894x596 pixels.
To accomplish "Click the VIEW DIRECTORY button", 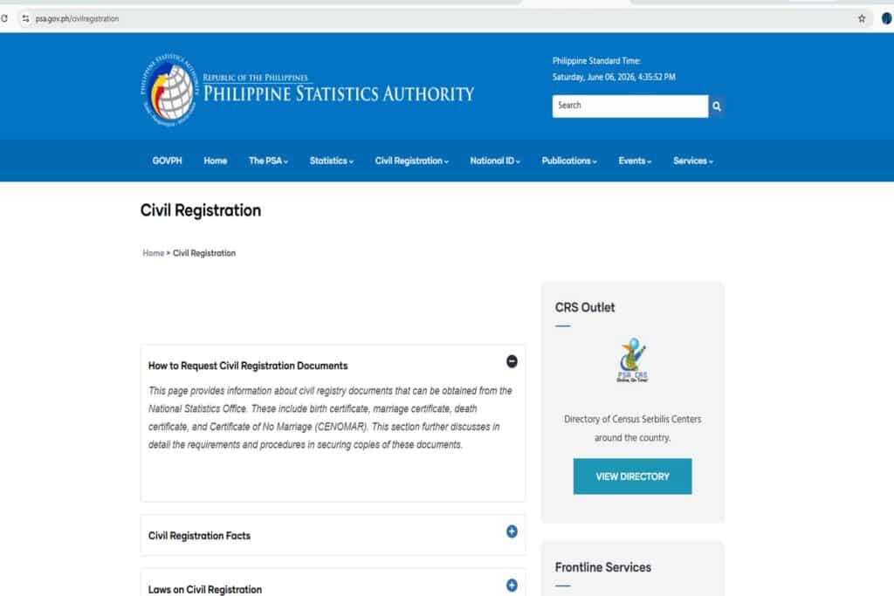I will pyautogui.click(x=632, y=476).
